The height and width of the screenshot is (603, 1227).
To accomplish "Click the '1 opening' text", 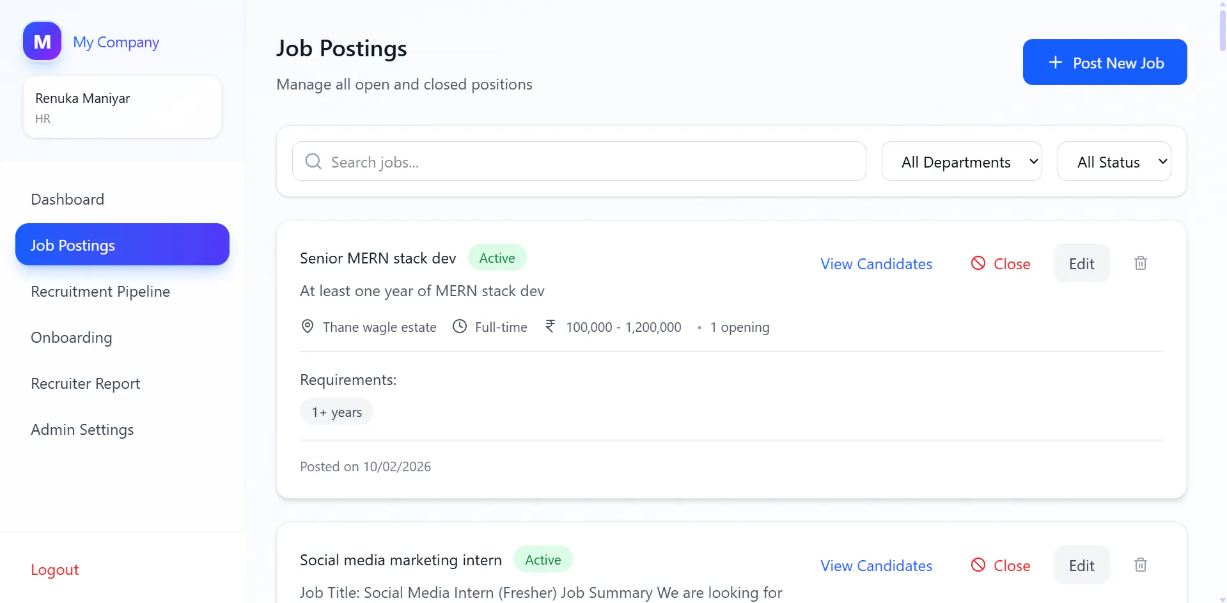I will [740, 327].
